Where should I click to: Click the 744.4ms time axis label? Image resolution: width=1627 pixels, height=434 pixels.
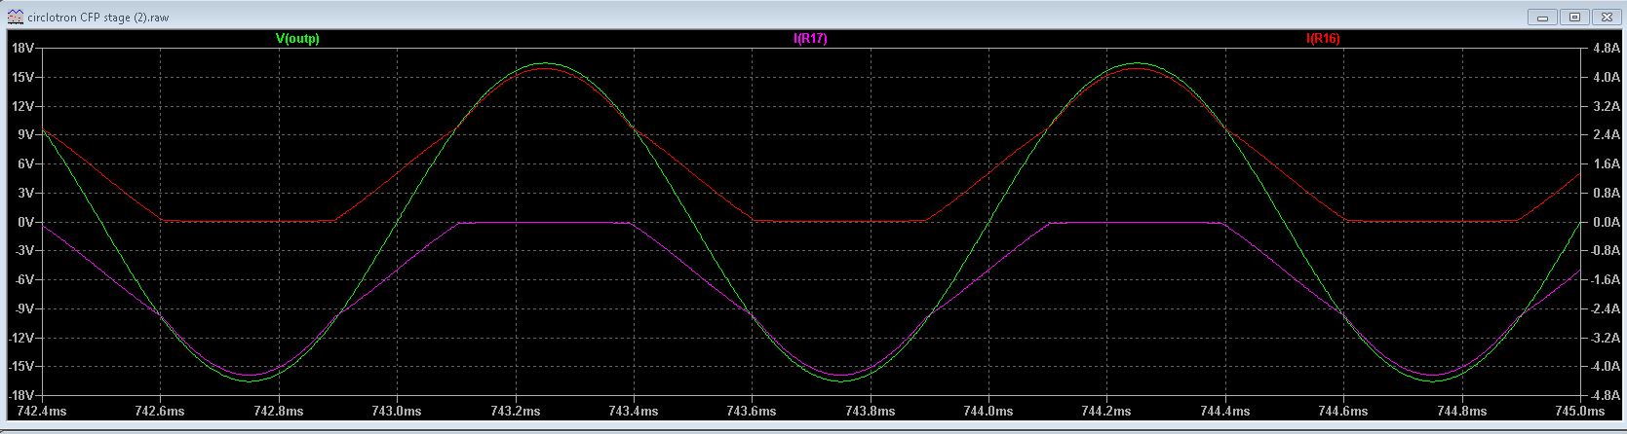[1225, 412]
